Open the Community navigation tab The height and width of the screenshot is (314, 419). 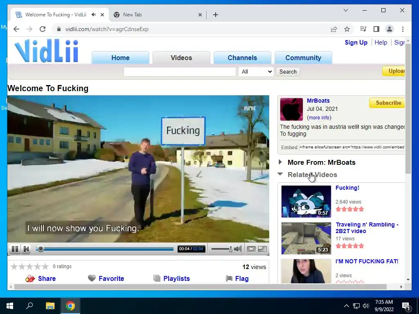pyautogui.click(x=303, y=58)
